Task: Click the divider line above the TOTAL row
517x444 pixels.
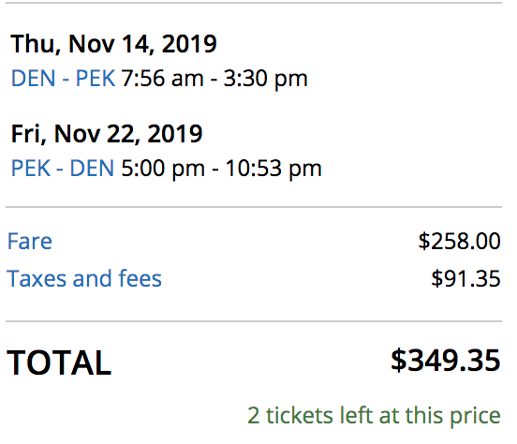Action: [x=254, y=321]
